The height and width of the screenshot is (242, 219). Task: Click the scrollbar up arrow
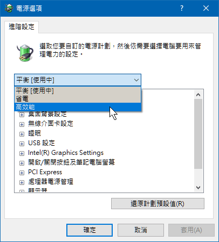click(198, 95)
